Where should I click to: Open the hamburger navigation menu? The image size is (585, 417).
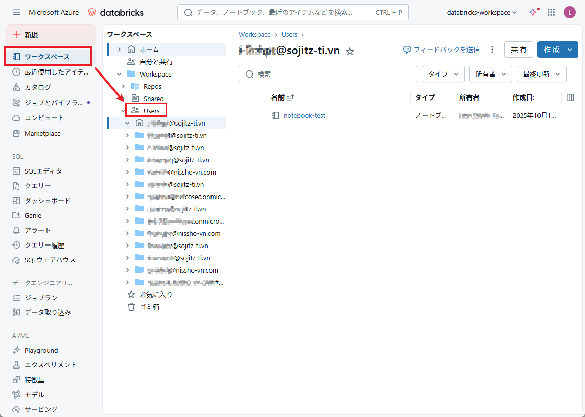16,12
